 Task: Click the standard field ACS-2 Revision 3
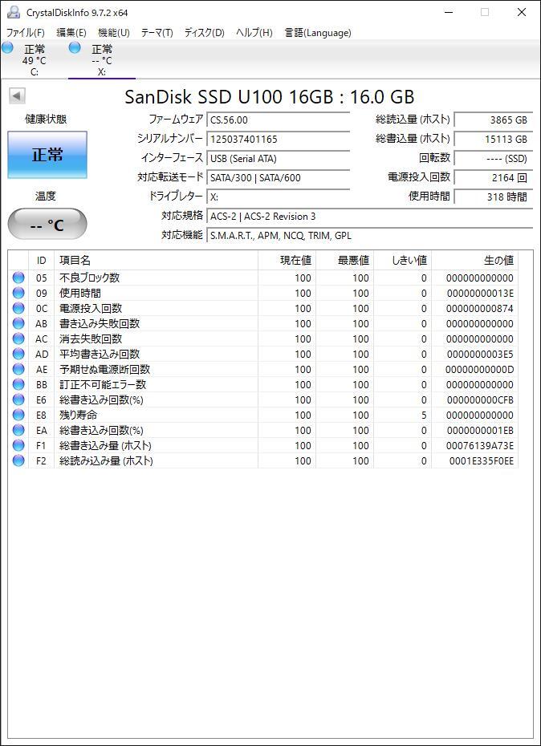[369, 216]
